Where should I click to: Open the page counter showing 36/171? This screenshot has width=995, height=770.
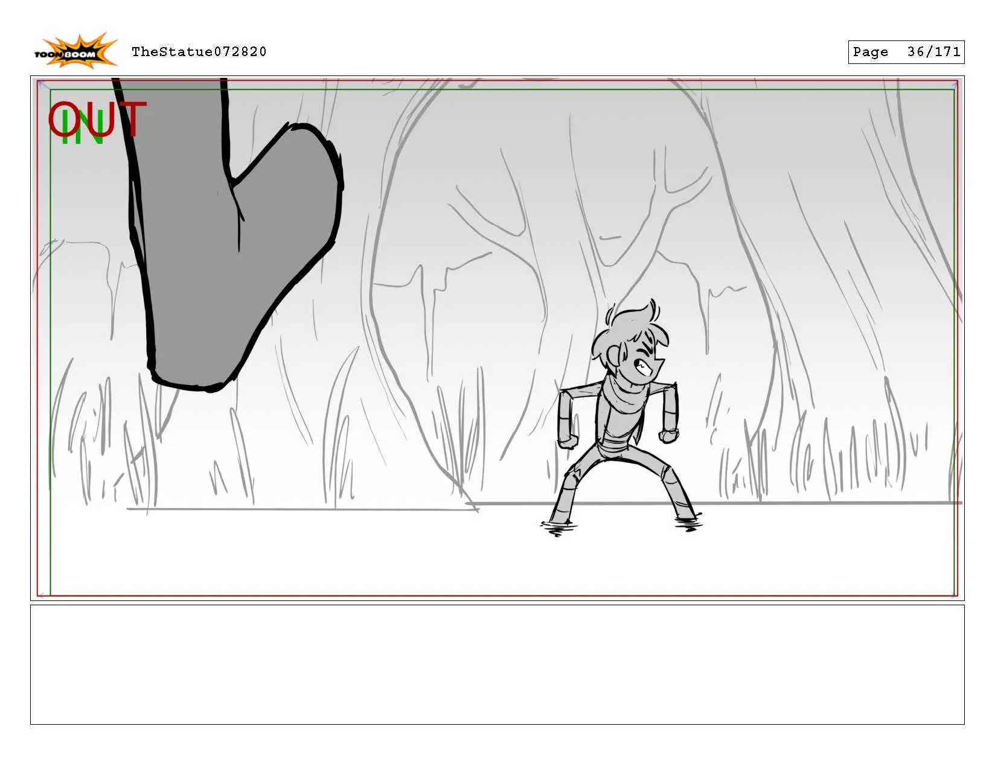click(x=906, y=52)
